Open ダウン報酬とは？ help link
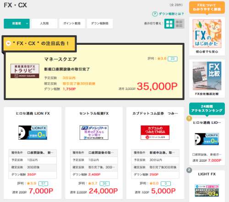The image size is (229, 202). tap(171, 14)
